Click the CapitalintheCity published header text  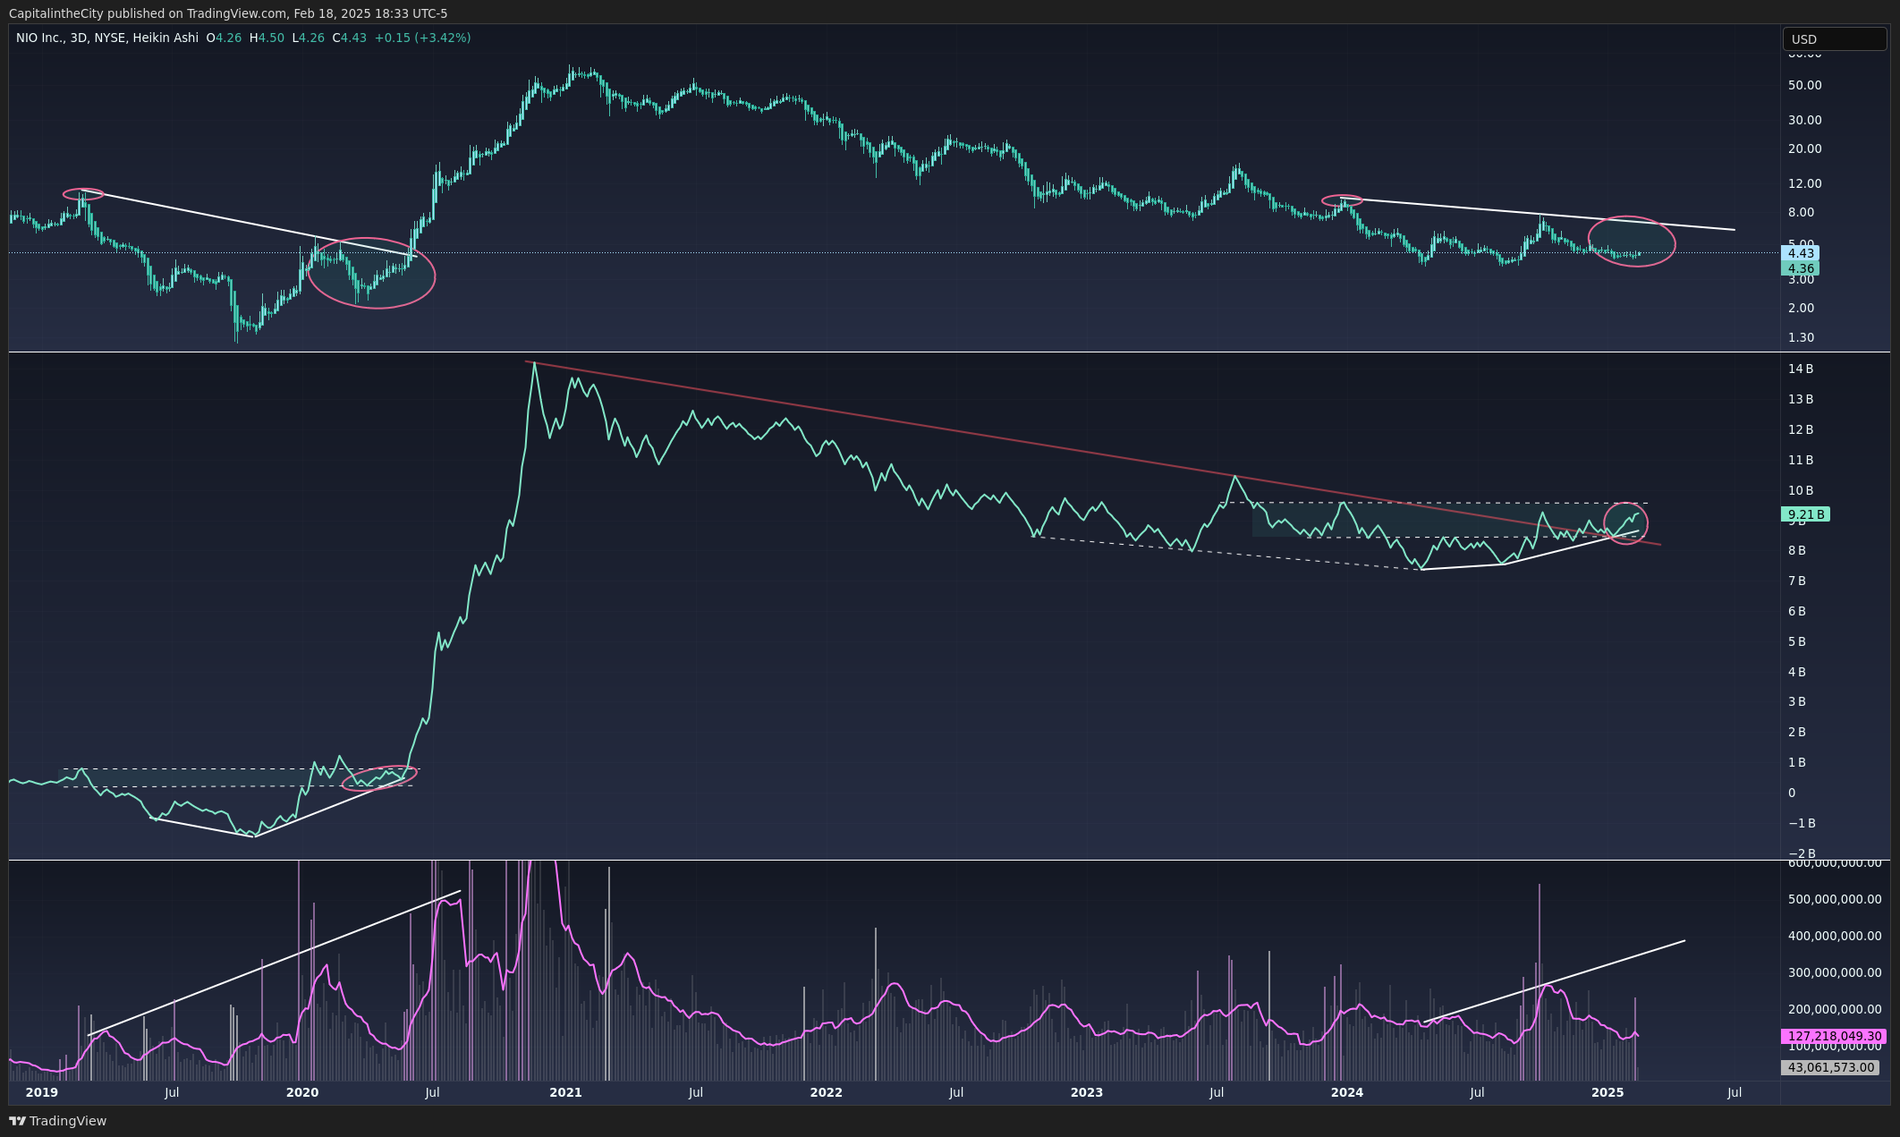pyautogui.click(x=228, y=13)
